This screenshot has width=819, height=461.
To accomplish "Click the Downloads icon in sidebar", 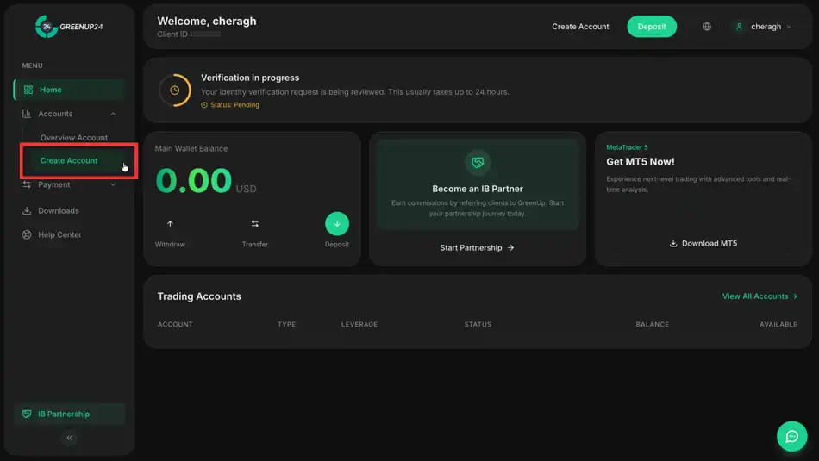I will (27, 211).
